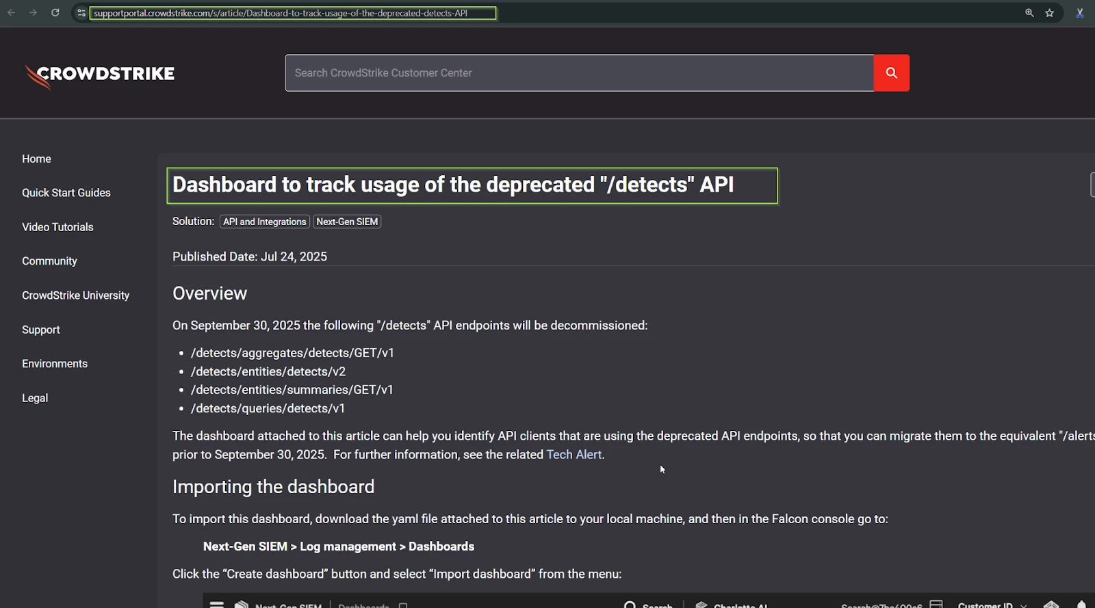This screenshot has width=1095, height=608.
Task: Reload the page with the refresh icon
Action: click(55, 13)
